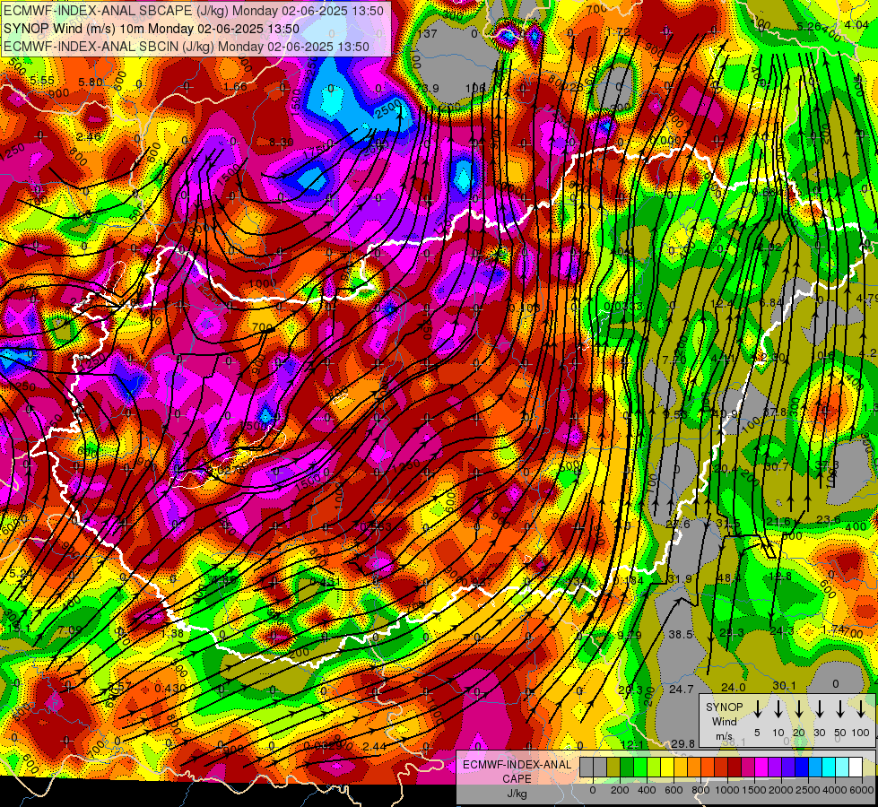
Task: Click the map value '137'
Action: click(427, 33)
